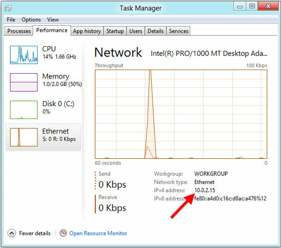Click the Receive rate value
Viewport: 281px width, 248px height.
[112, 208]
